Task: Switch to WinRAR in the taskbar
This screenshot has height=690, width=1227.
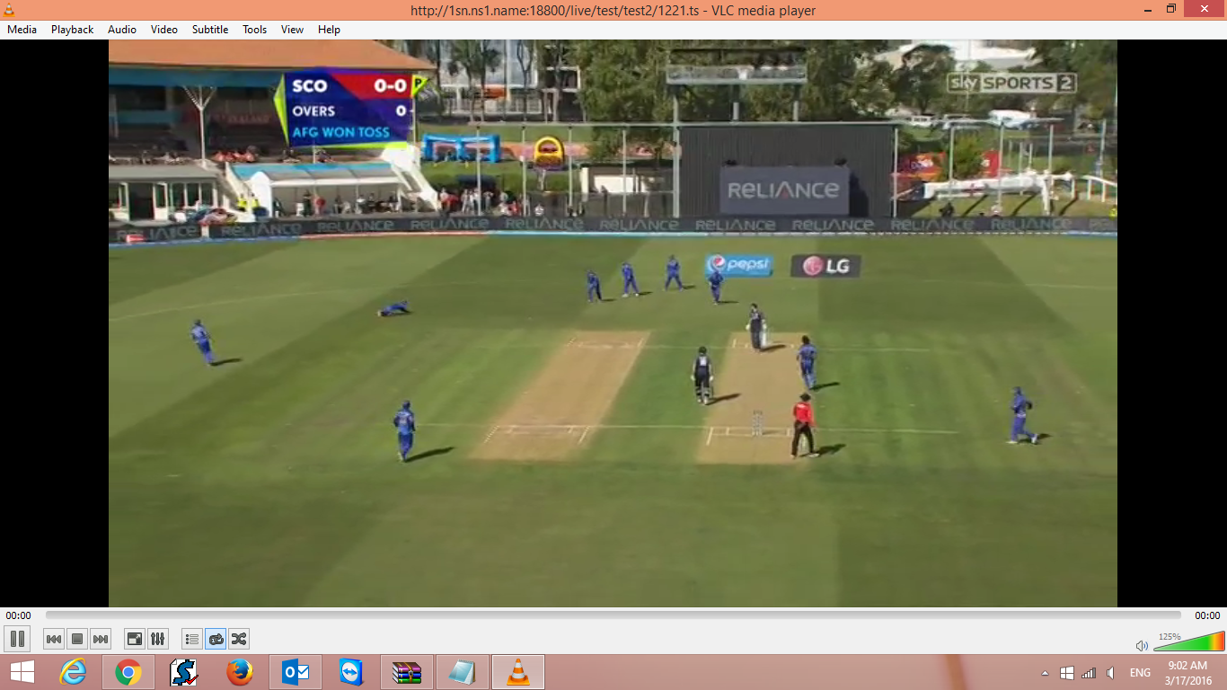Action: (407, 672)
